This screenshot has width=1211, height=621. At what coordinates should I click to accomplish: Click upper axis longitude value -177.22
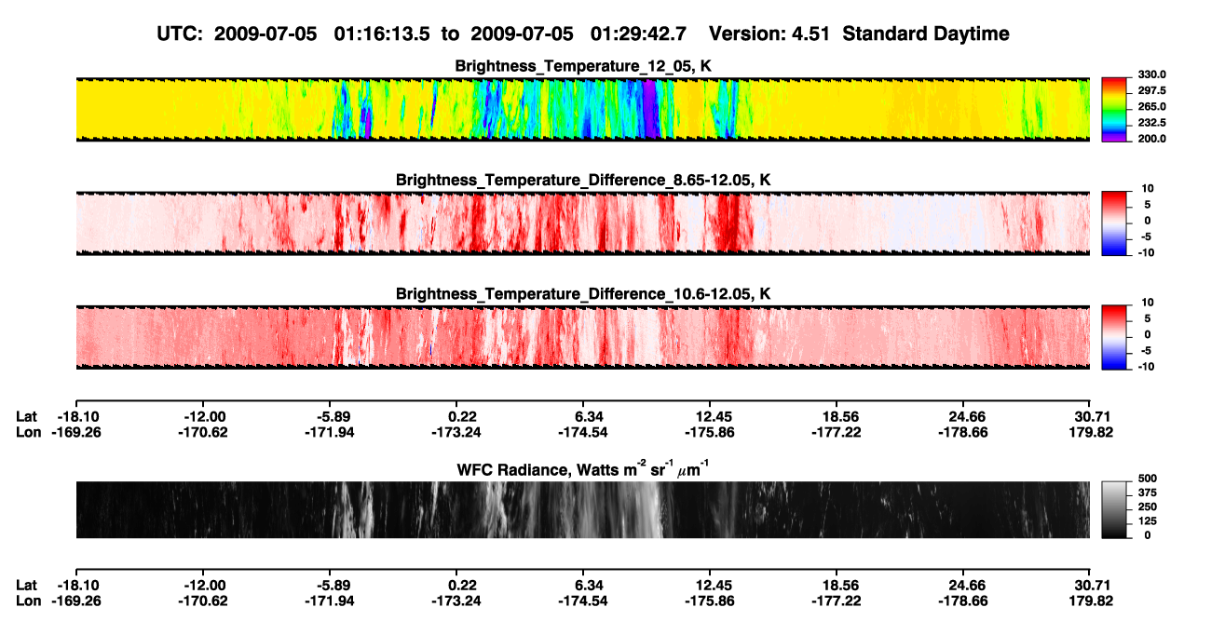click(x=836, y=433)
